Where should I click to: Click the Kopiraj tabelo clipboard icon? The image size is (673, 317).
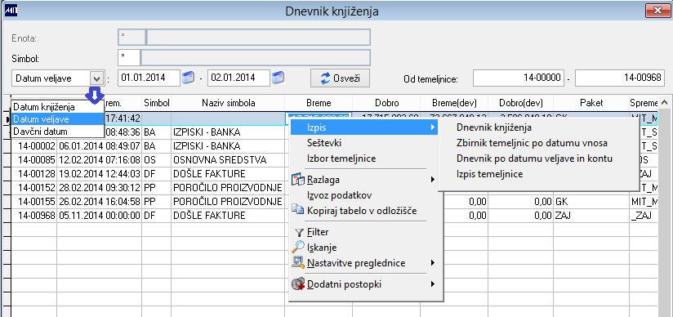click(297, 210)
